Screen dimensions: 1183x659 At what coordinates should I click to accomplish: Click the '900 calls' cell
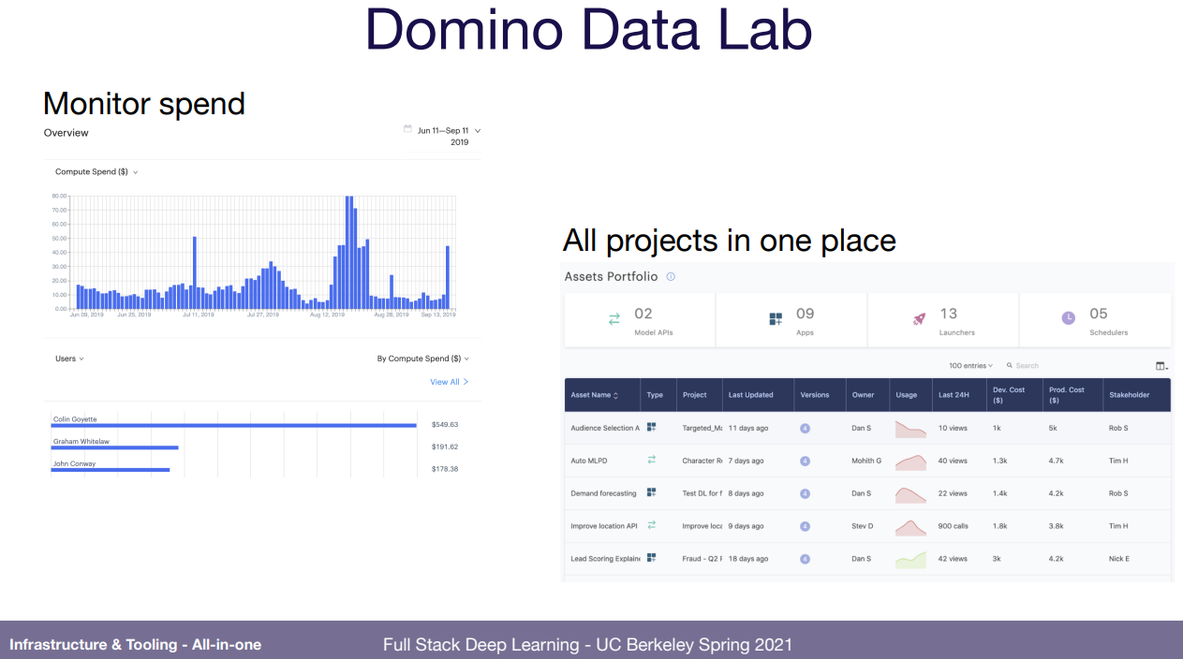tap(954, 526)
